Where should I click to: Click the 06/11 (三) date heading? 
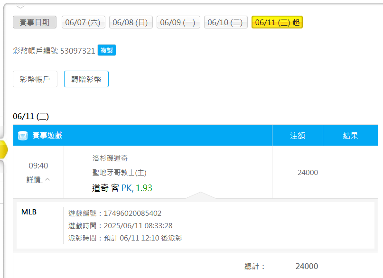coord(31,116)
